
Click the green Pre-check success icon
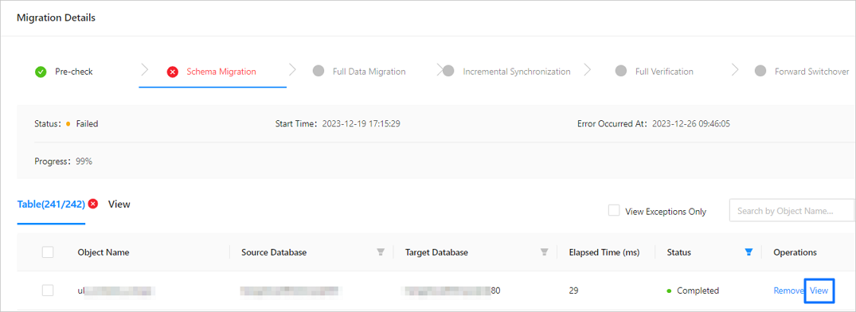point(41,72)
